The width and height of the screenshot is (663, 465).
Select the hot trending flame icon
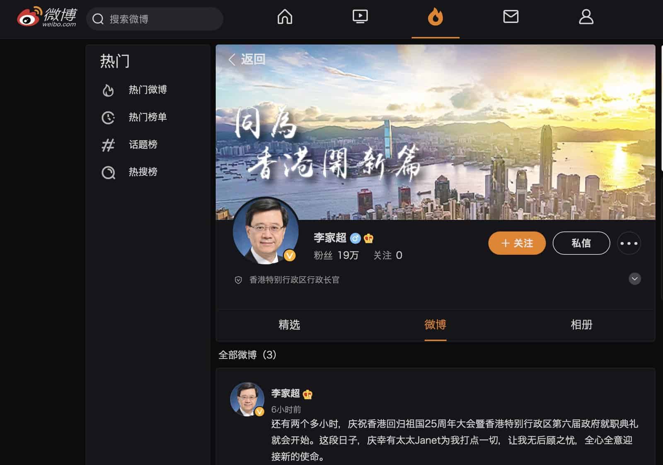(435, 17)
